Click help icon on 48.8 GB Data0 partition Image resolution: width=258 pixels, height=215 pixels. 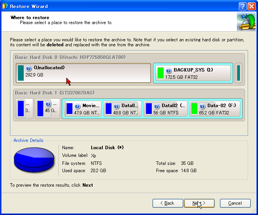(116, 106)
